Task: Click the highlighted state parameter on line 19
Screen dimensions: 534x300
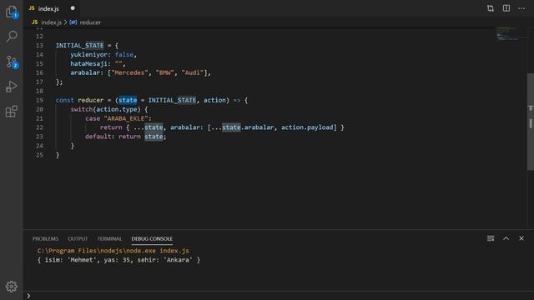Action: 128,100
